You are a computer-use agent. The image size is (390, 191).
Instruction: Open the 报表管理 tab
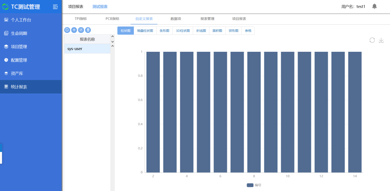point(207,19)
